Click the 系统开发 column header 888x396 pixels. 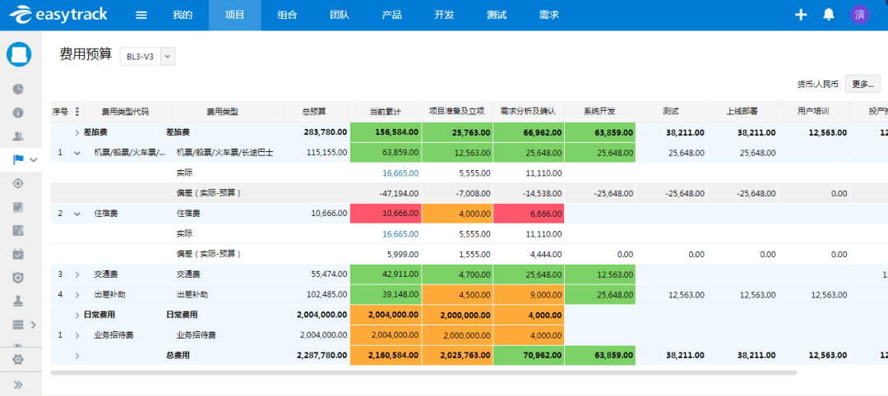pos(599,112)
